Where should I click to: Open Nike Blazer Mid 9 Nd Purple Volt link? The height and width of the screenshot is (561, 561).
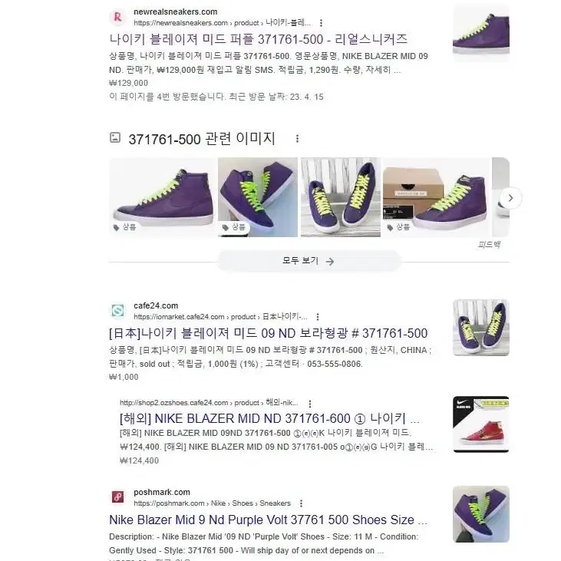pyautogui.click(x=268, y=520)
